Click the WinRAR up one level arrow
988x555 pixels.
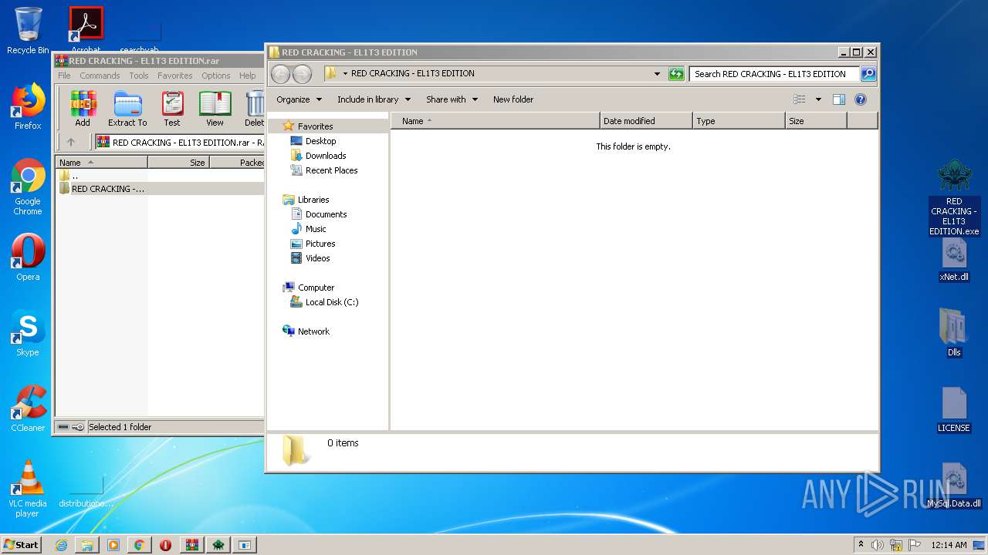tap(71, 142)
